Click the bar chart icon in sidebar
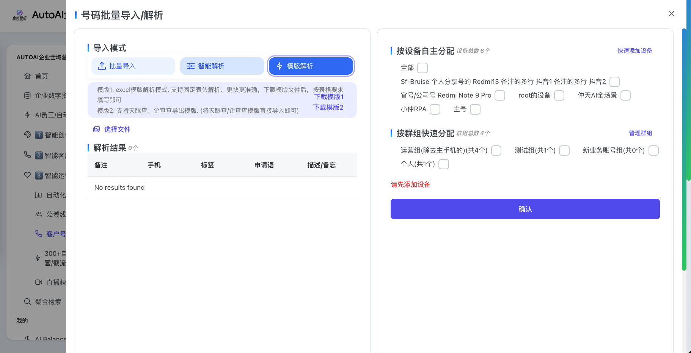 (x=39, y=195)
